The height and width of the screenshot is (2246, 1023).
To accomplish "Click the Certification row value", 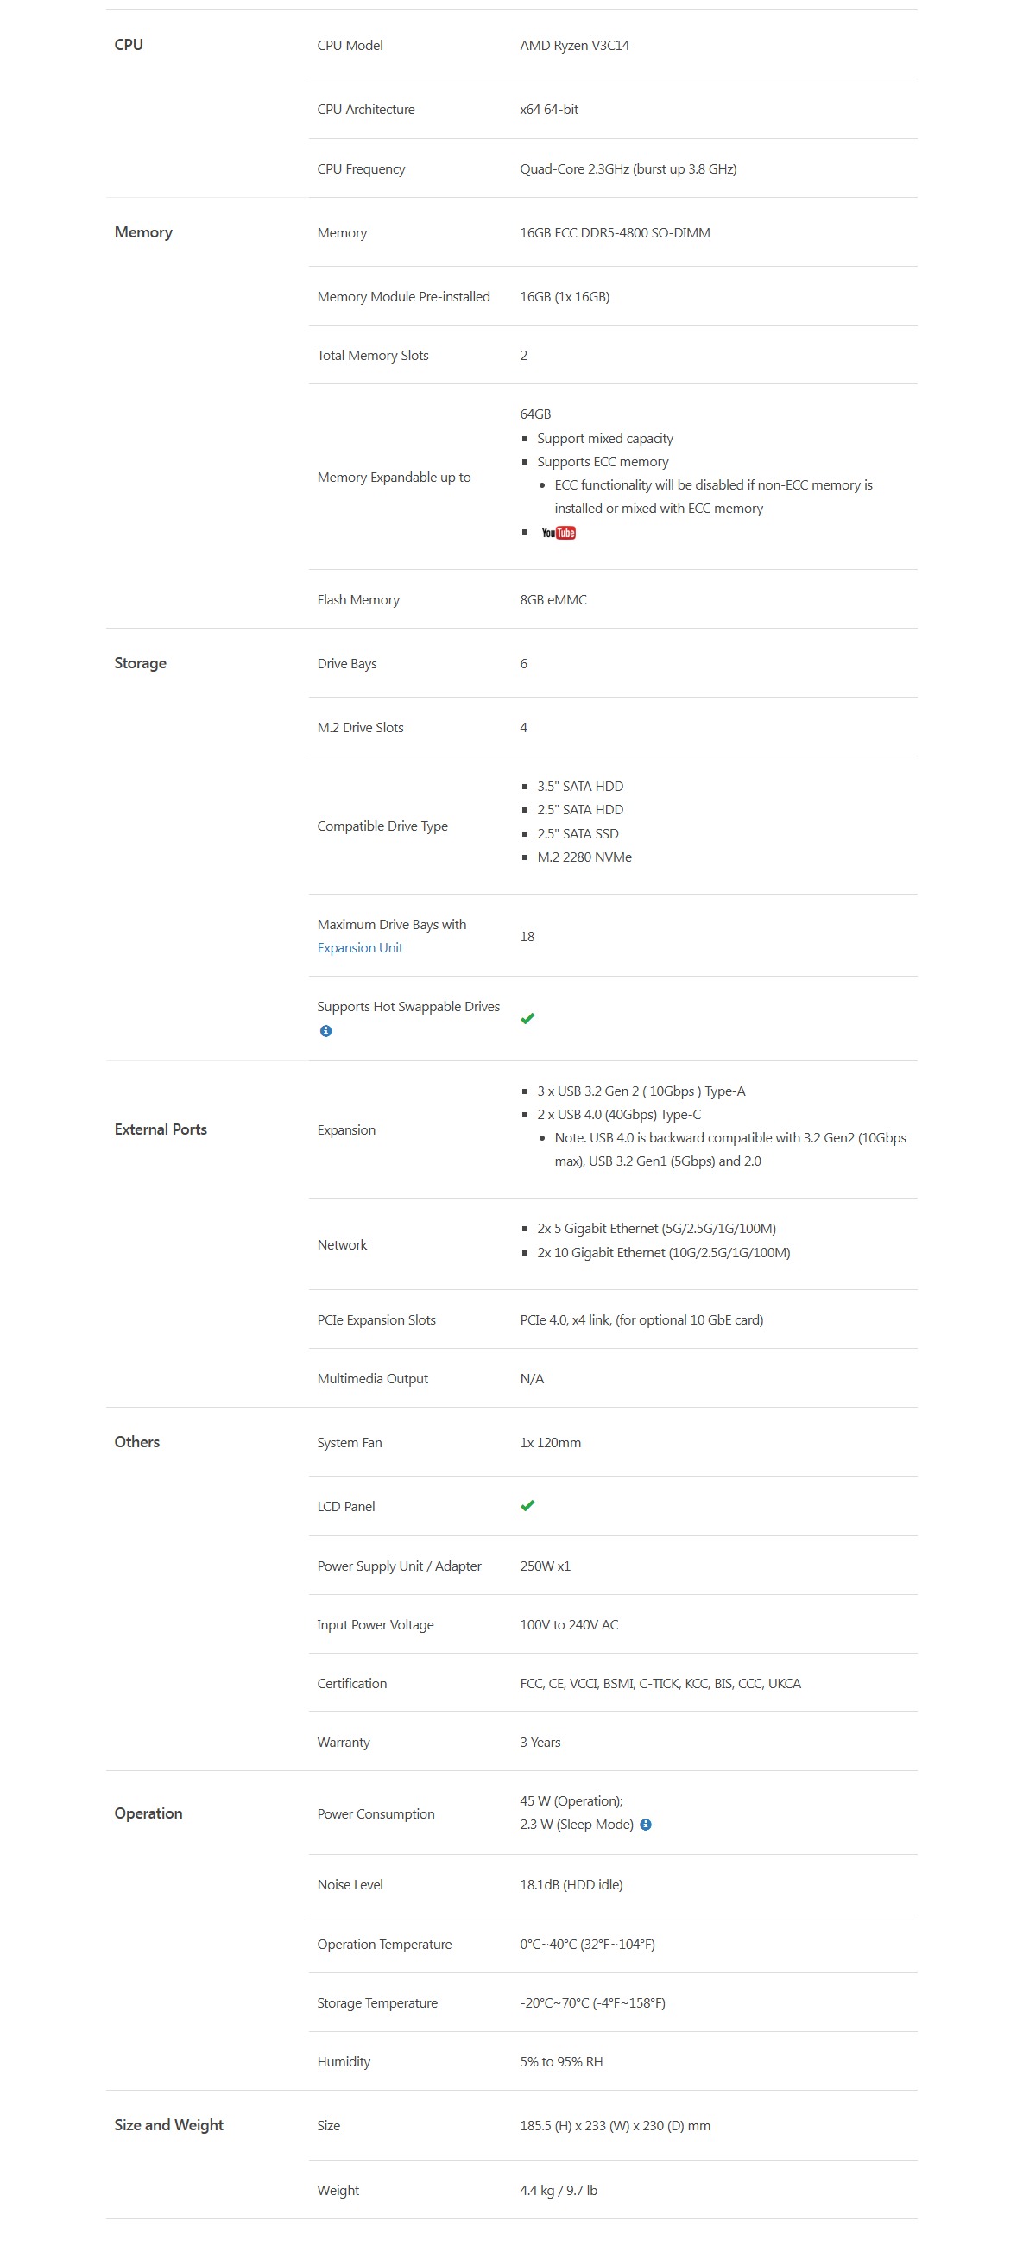I will [660, 1683].
